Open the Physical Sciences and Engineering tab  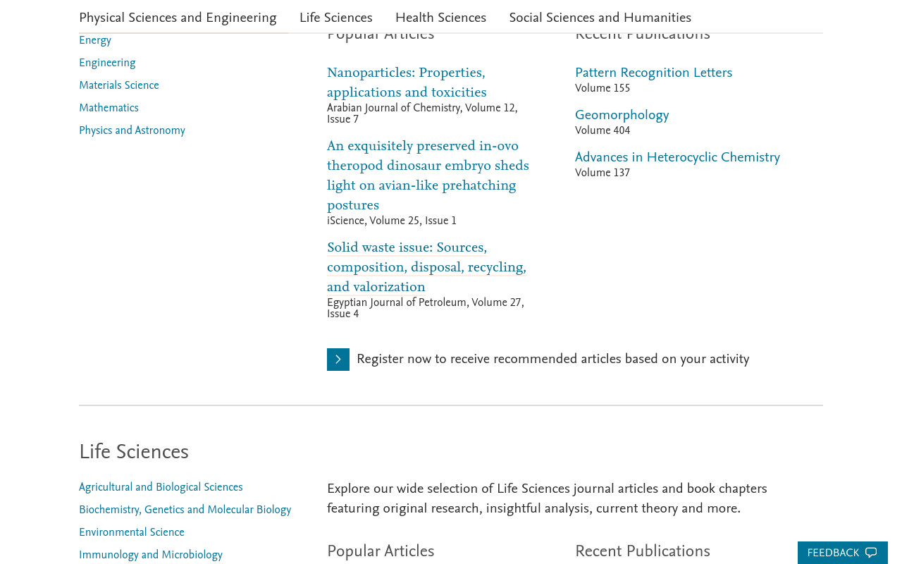click(178, 18)
